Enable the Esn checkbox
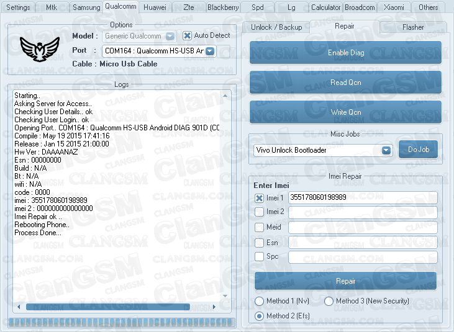 259,243
